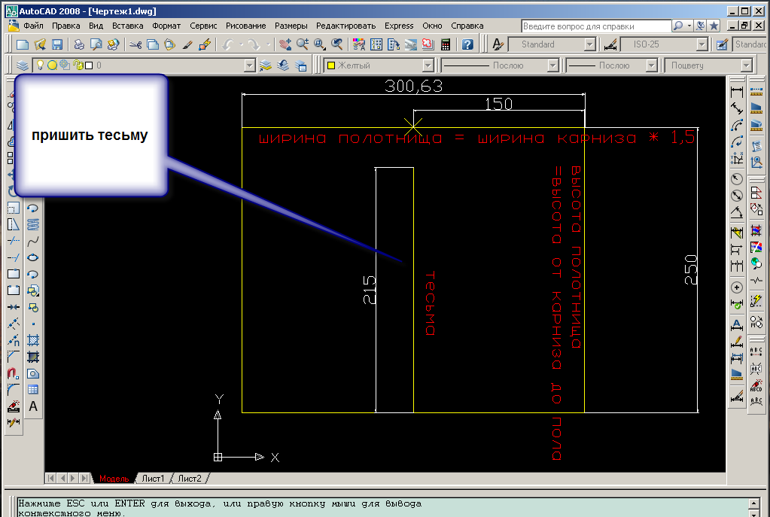Open the Layer Properties Manager icon

click(22, 65)
